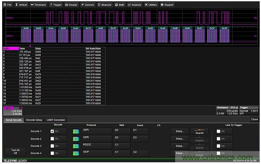Switch to the Decode Setup tab

point(34,120)
